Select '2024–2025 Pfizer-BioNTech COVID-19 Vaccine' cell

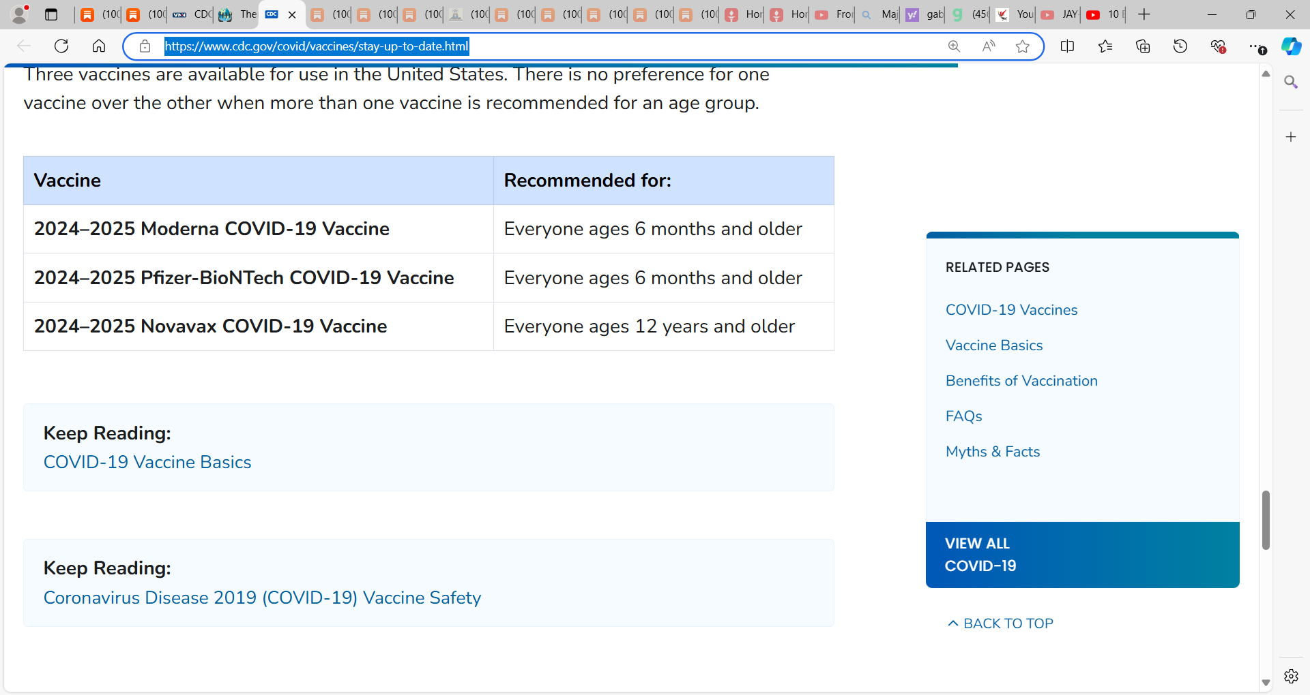point(259,278)
